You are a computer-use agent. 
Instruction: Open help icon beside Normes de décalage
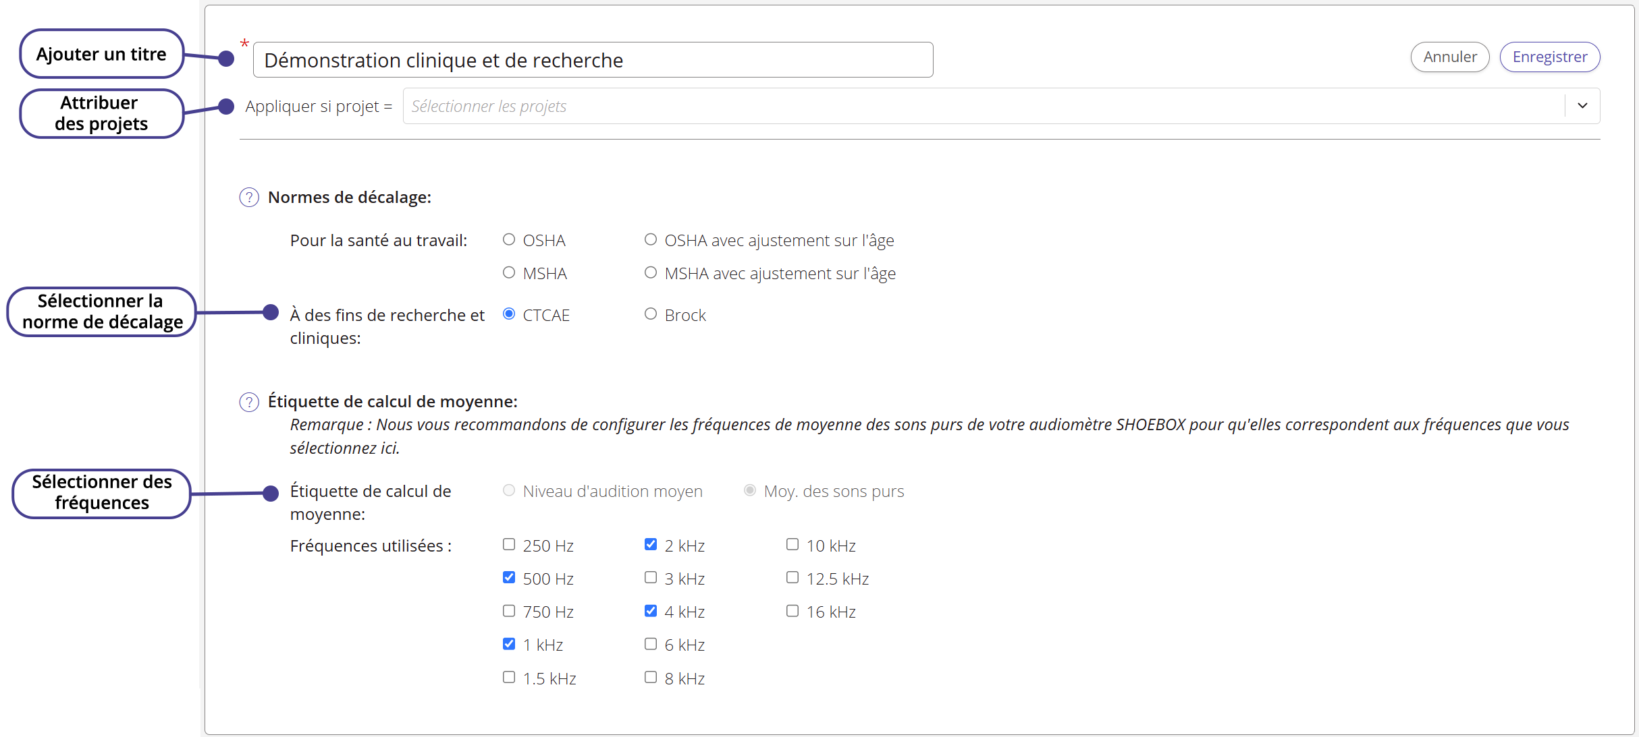click(249, 198)
